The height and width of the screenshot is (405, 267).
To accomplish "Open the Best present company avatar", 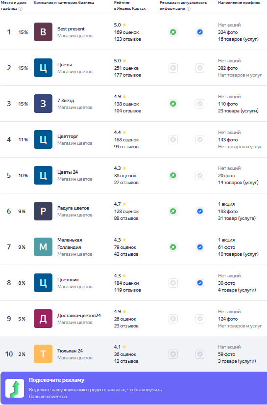I will (x=43, y=32).
